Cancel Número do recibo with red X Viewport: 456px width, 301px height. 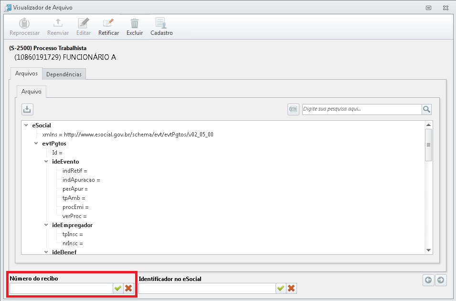click(x=128, y=288)
